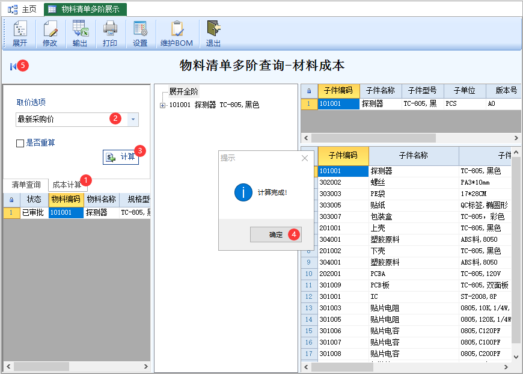Click the PCB板 name cell
The width and height of the screenshot is (523, 374).
point(414,285)
